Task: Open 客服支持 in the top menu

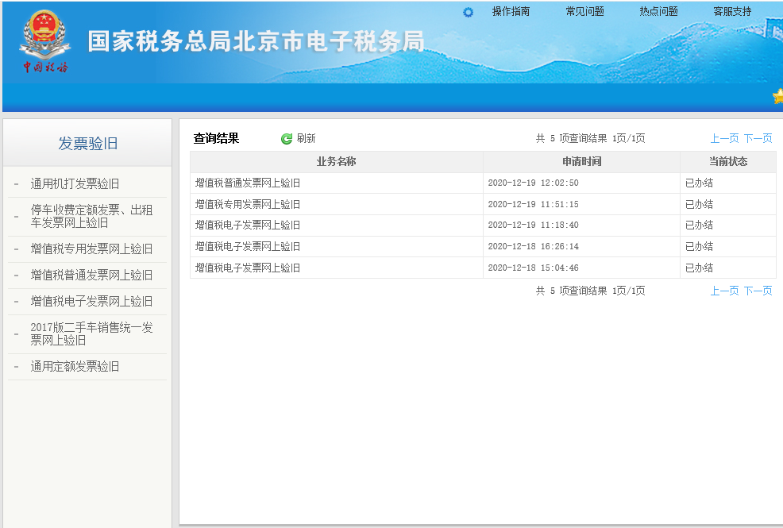Action: (x=732, y=12)
